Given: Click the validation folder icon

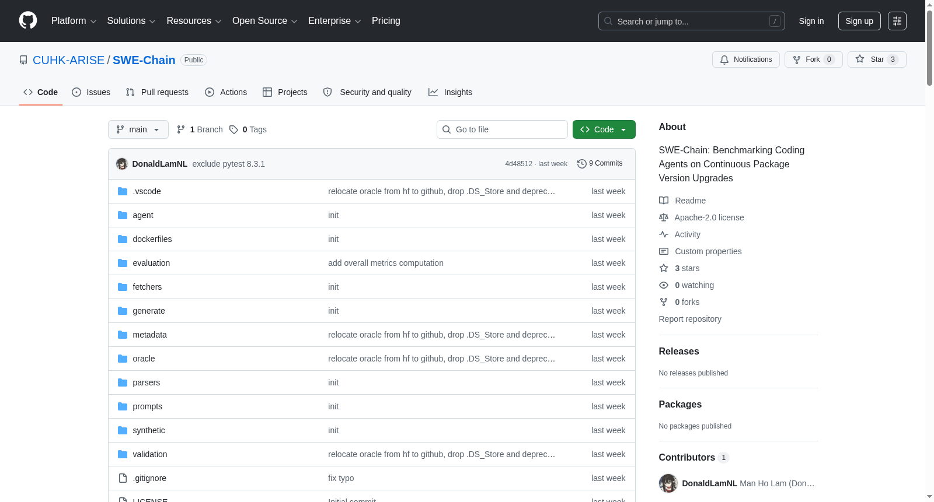Looking at the screenshot, I should point(123,454).
